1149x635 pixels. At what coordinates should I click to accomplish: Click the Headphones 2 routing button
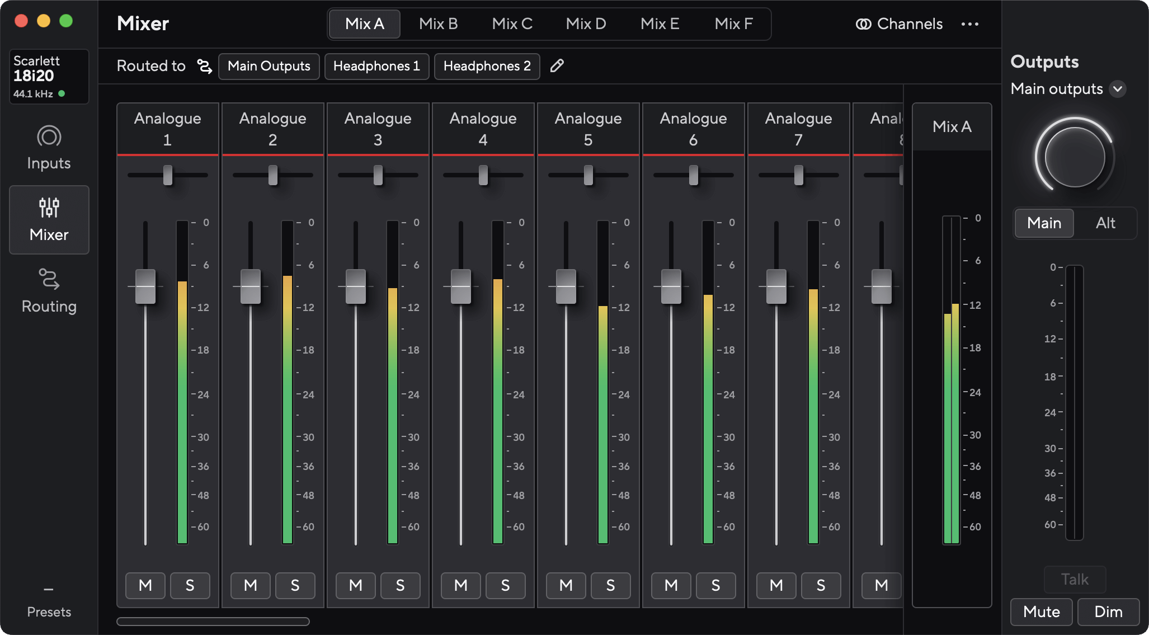click(x=487, y=66)
